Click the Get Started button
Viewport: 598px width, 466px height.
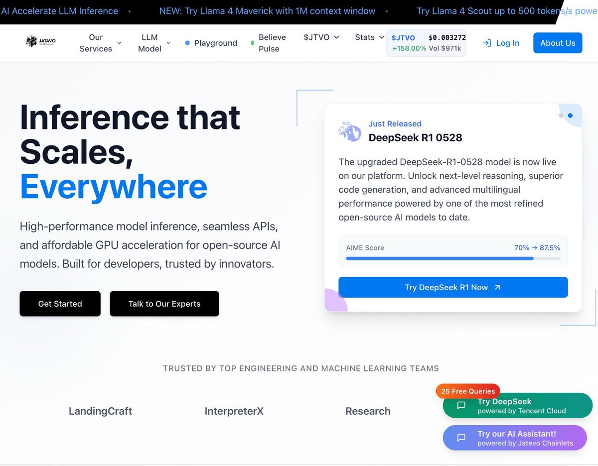[x=60, y=304]
